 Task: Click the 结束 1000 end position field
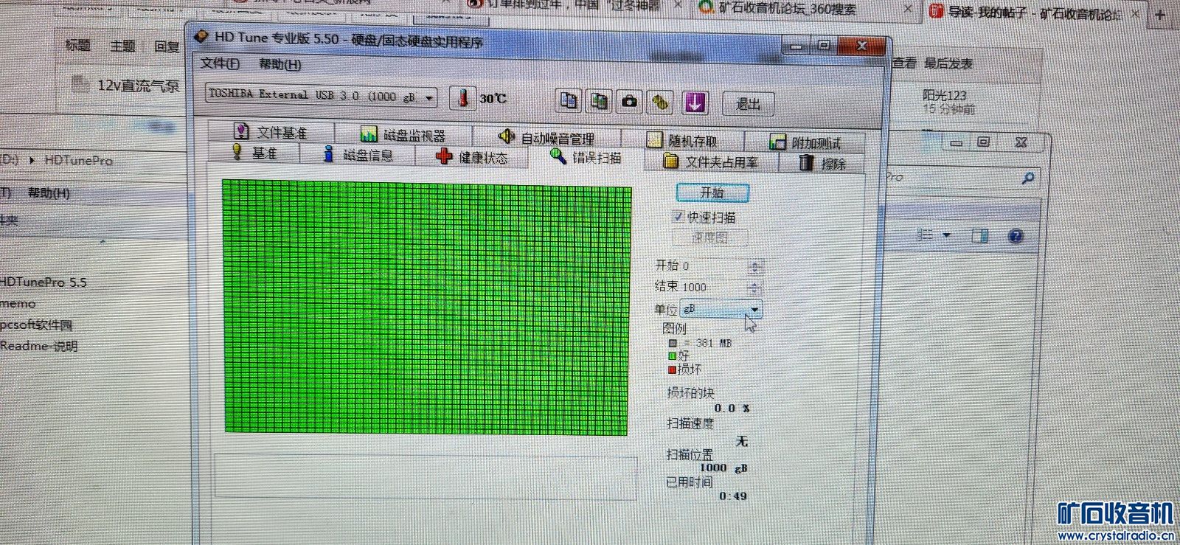click(714, 288)
